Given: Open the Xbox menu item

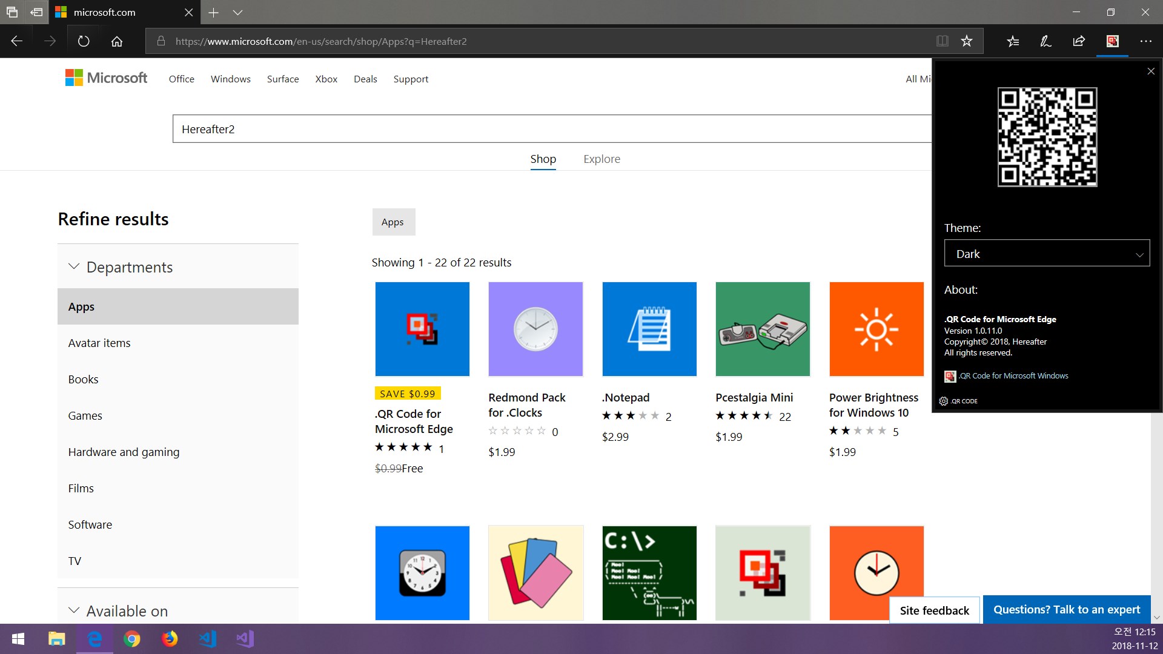Looking at the screenshot, I should (x=326, y=79).
